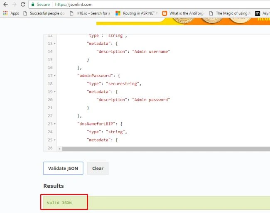Click the browser forward arrow

point(15,4)
